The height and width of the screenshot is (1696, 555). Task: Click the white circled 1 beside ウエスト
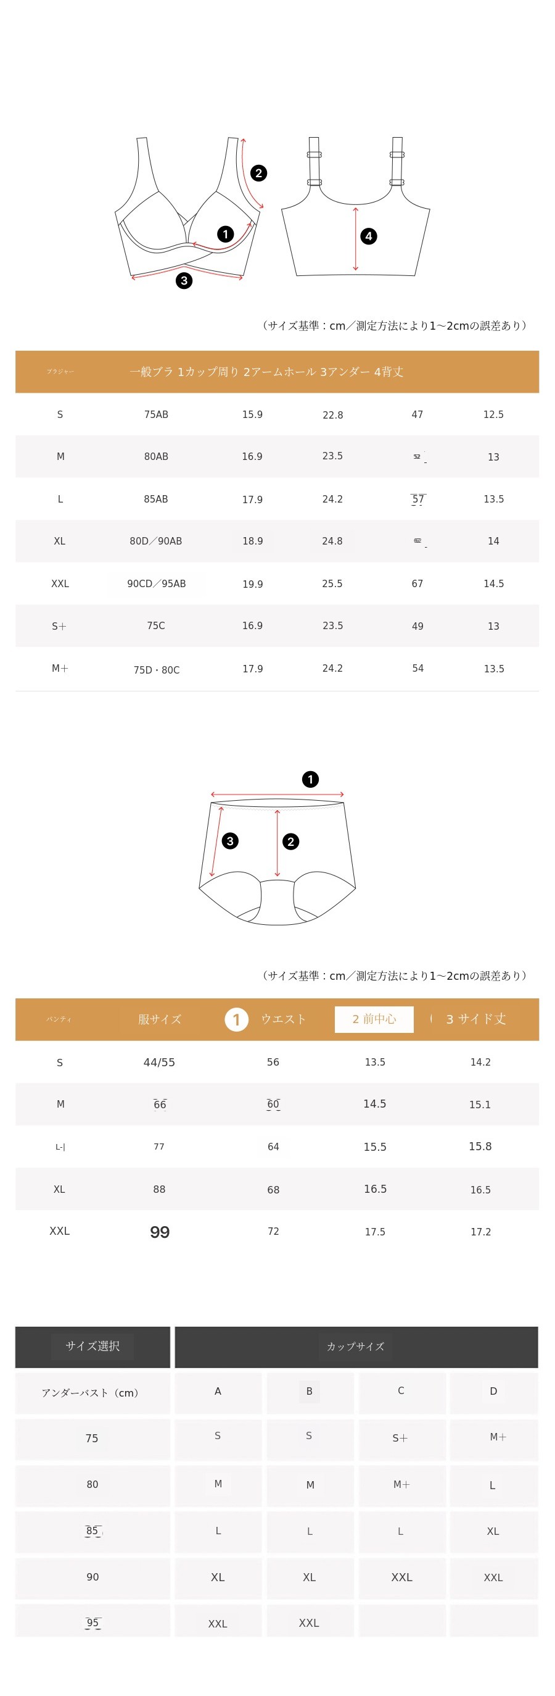(237, 1019)
